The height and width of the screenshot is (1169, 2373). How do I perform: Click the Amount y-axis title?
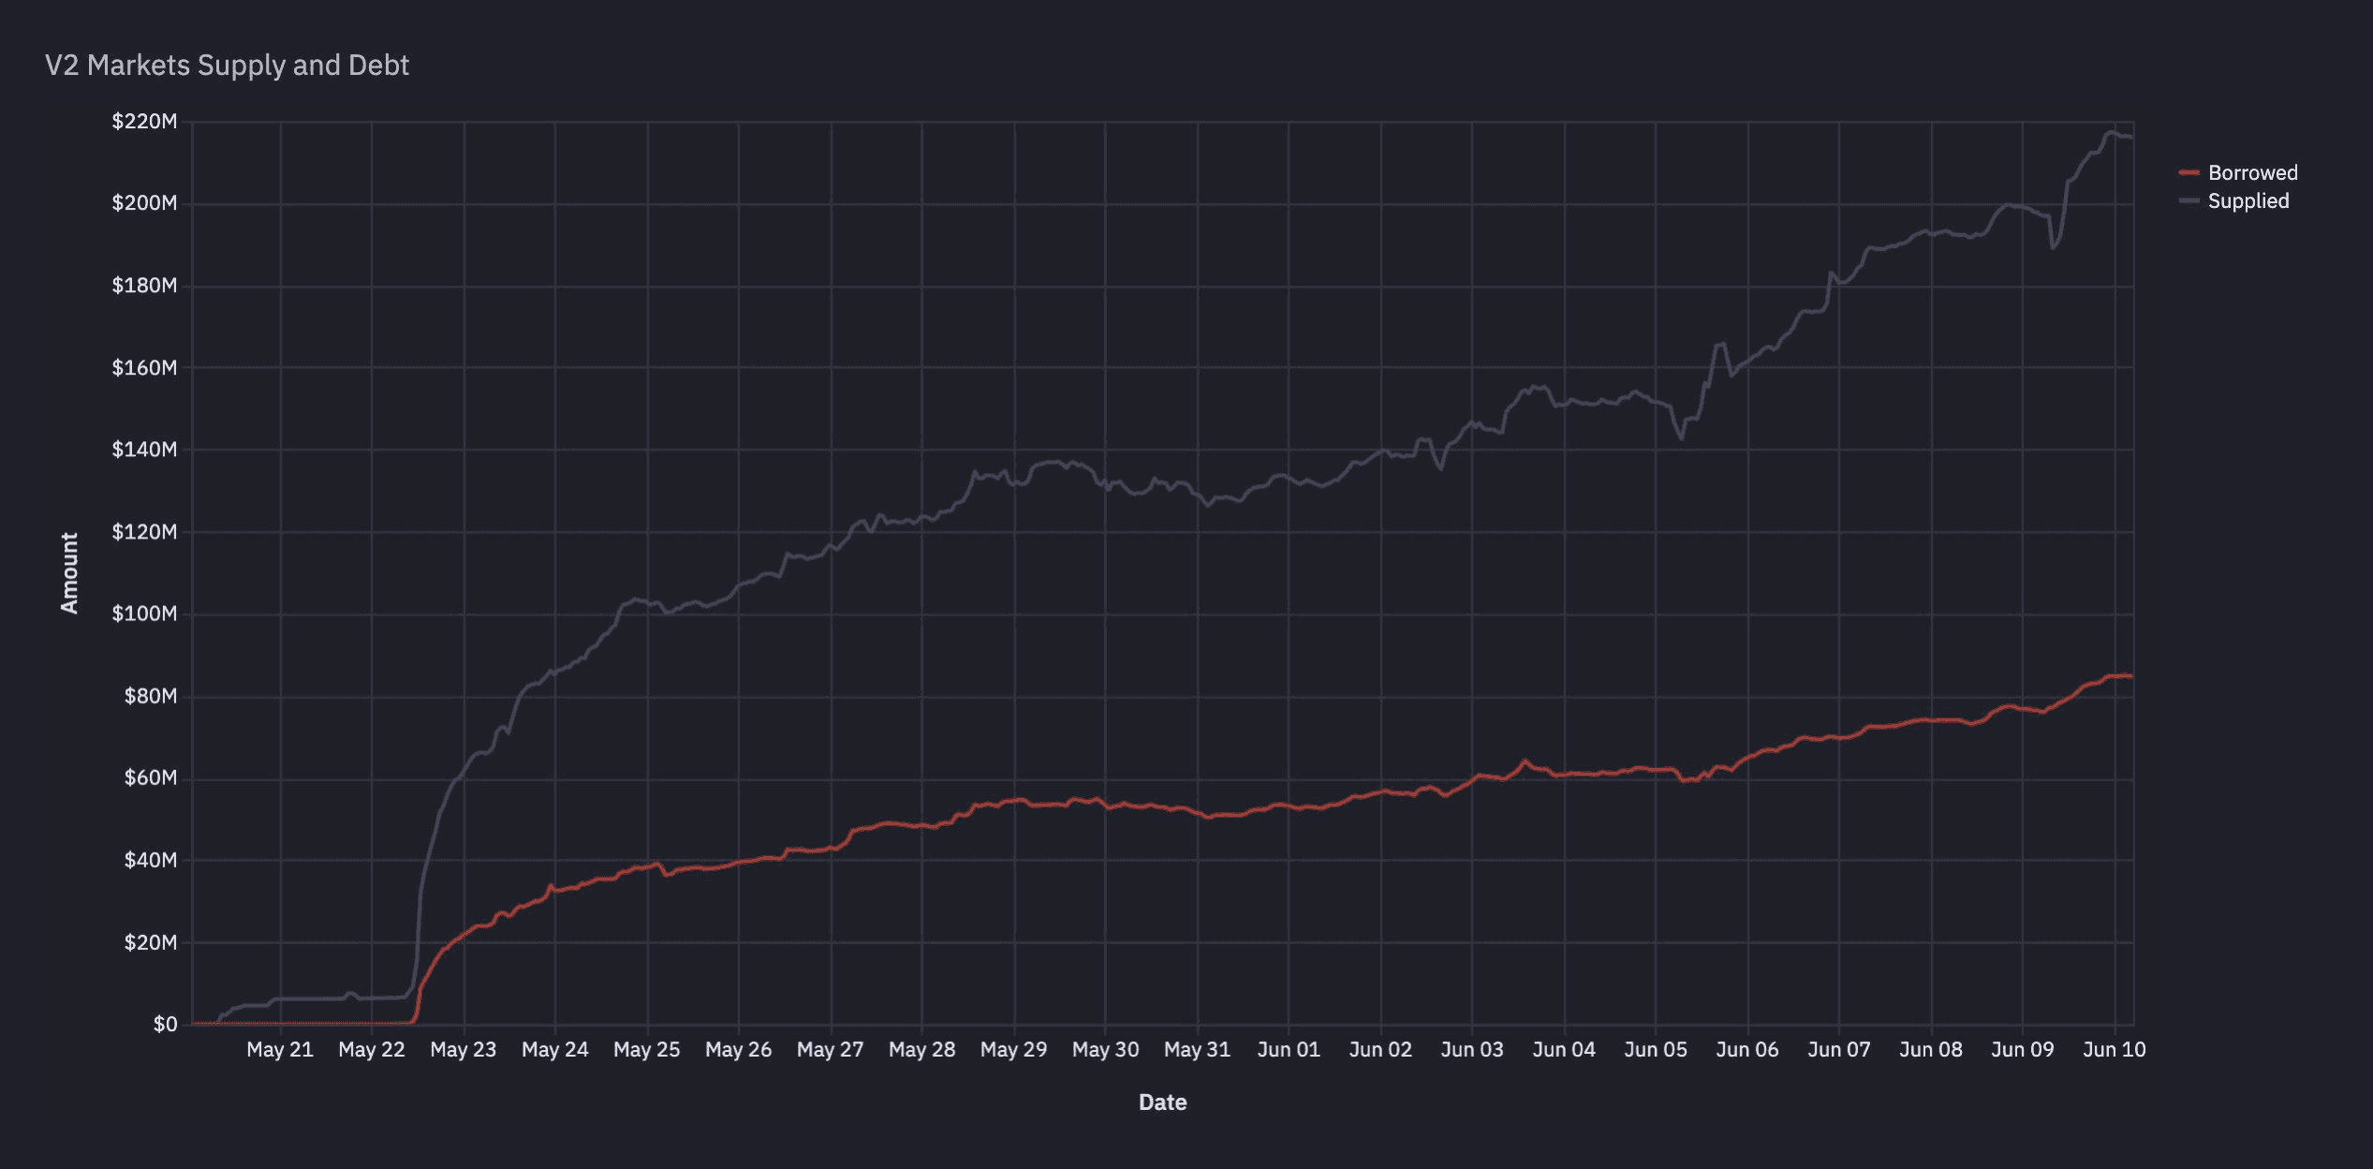pyautogui.click(x=69, y=572)
